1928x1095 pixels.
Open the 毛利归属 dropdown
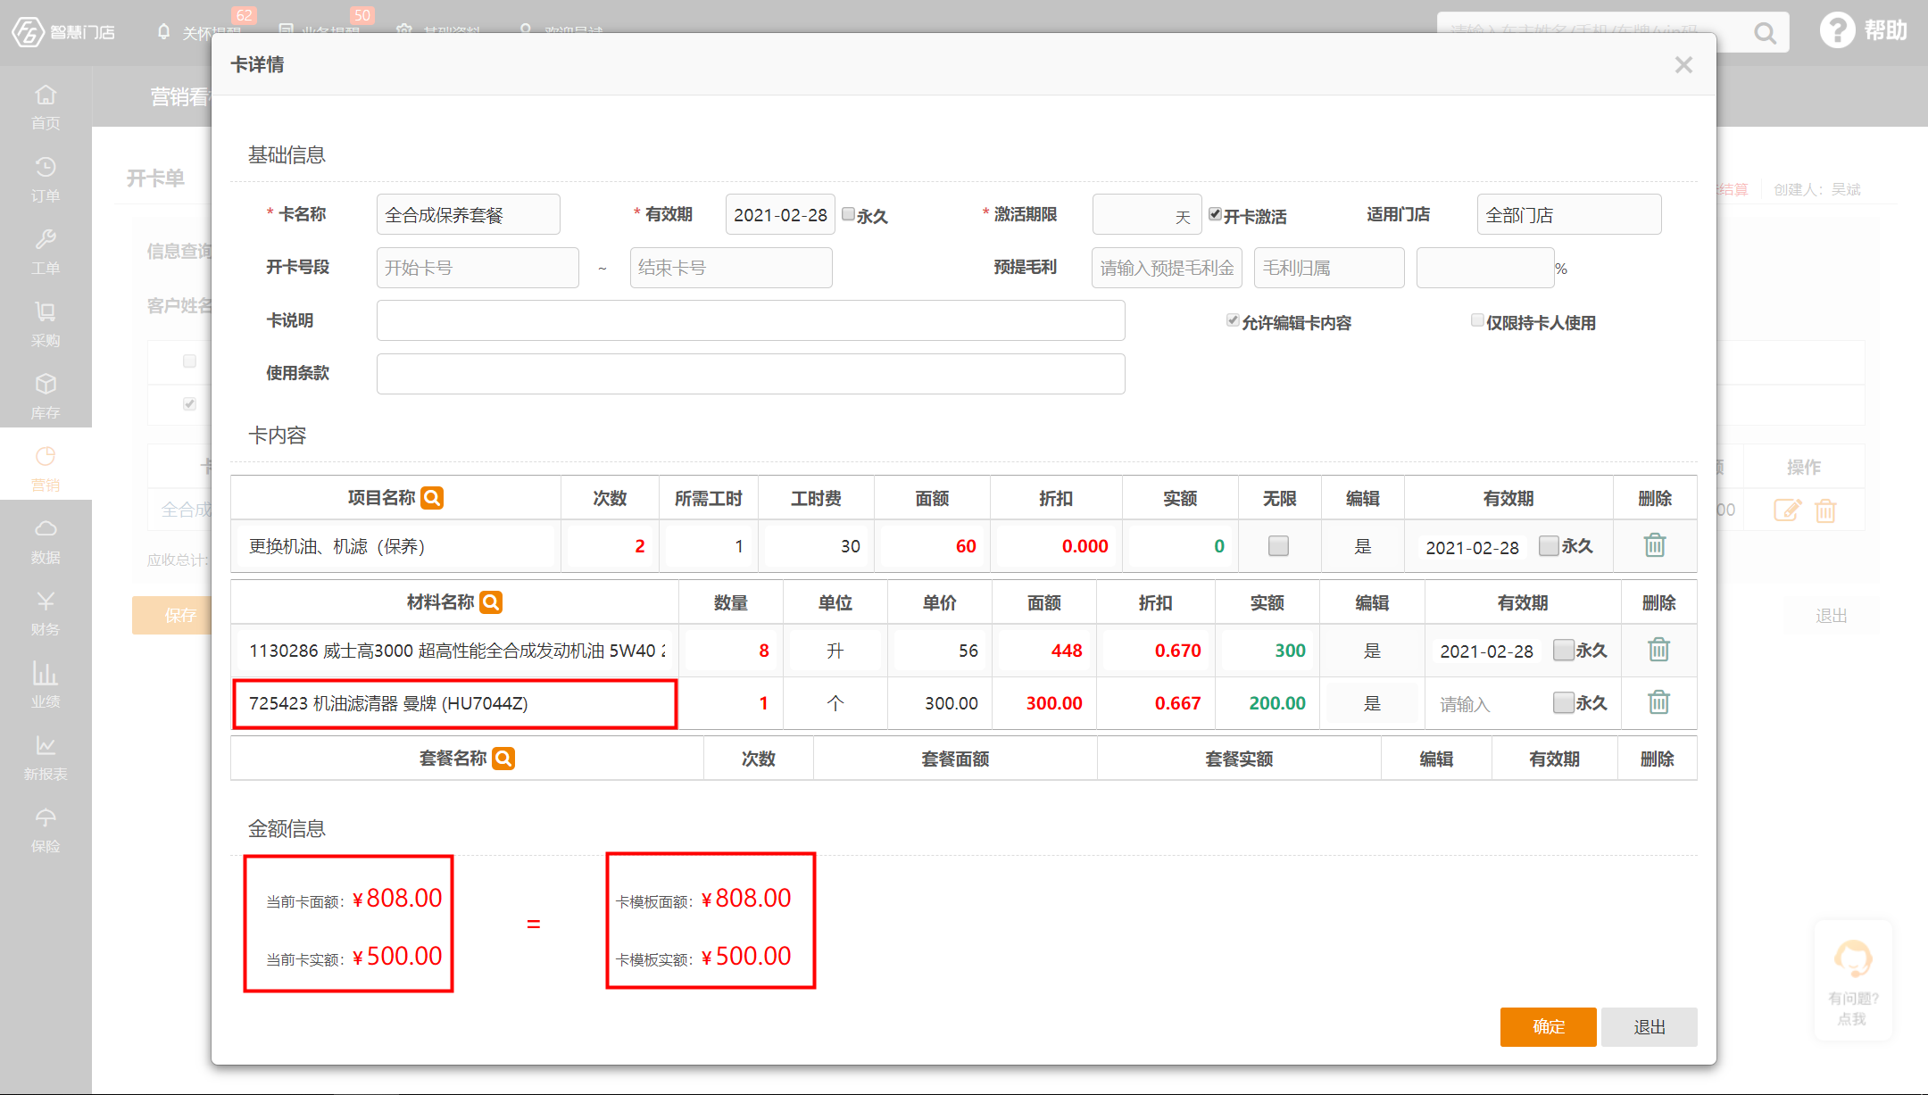(1329, 268)
